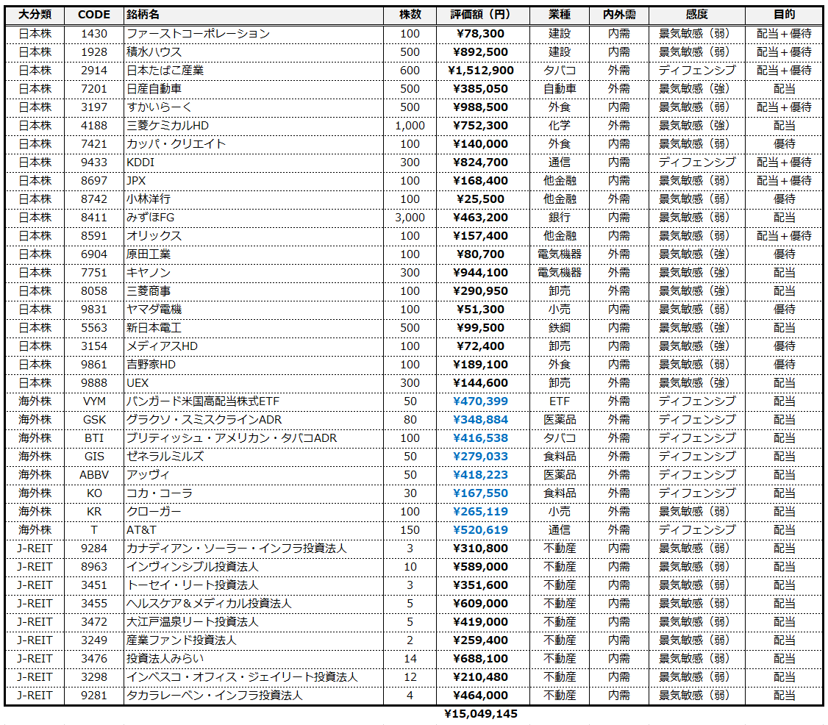Click the 1,000 shares cell
The height and width of the screenshot is (725, 828).
click(410, 126)
